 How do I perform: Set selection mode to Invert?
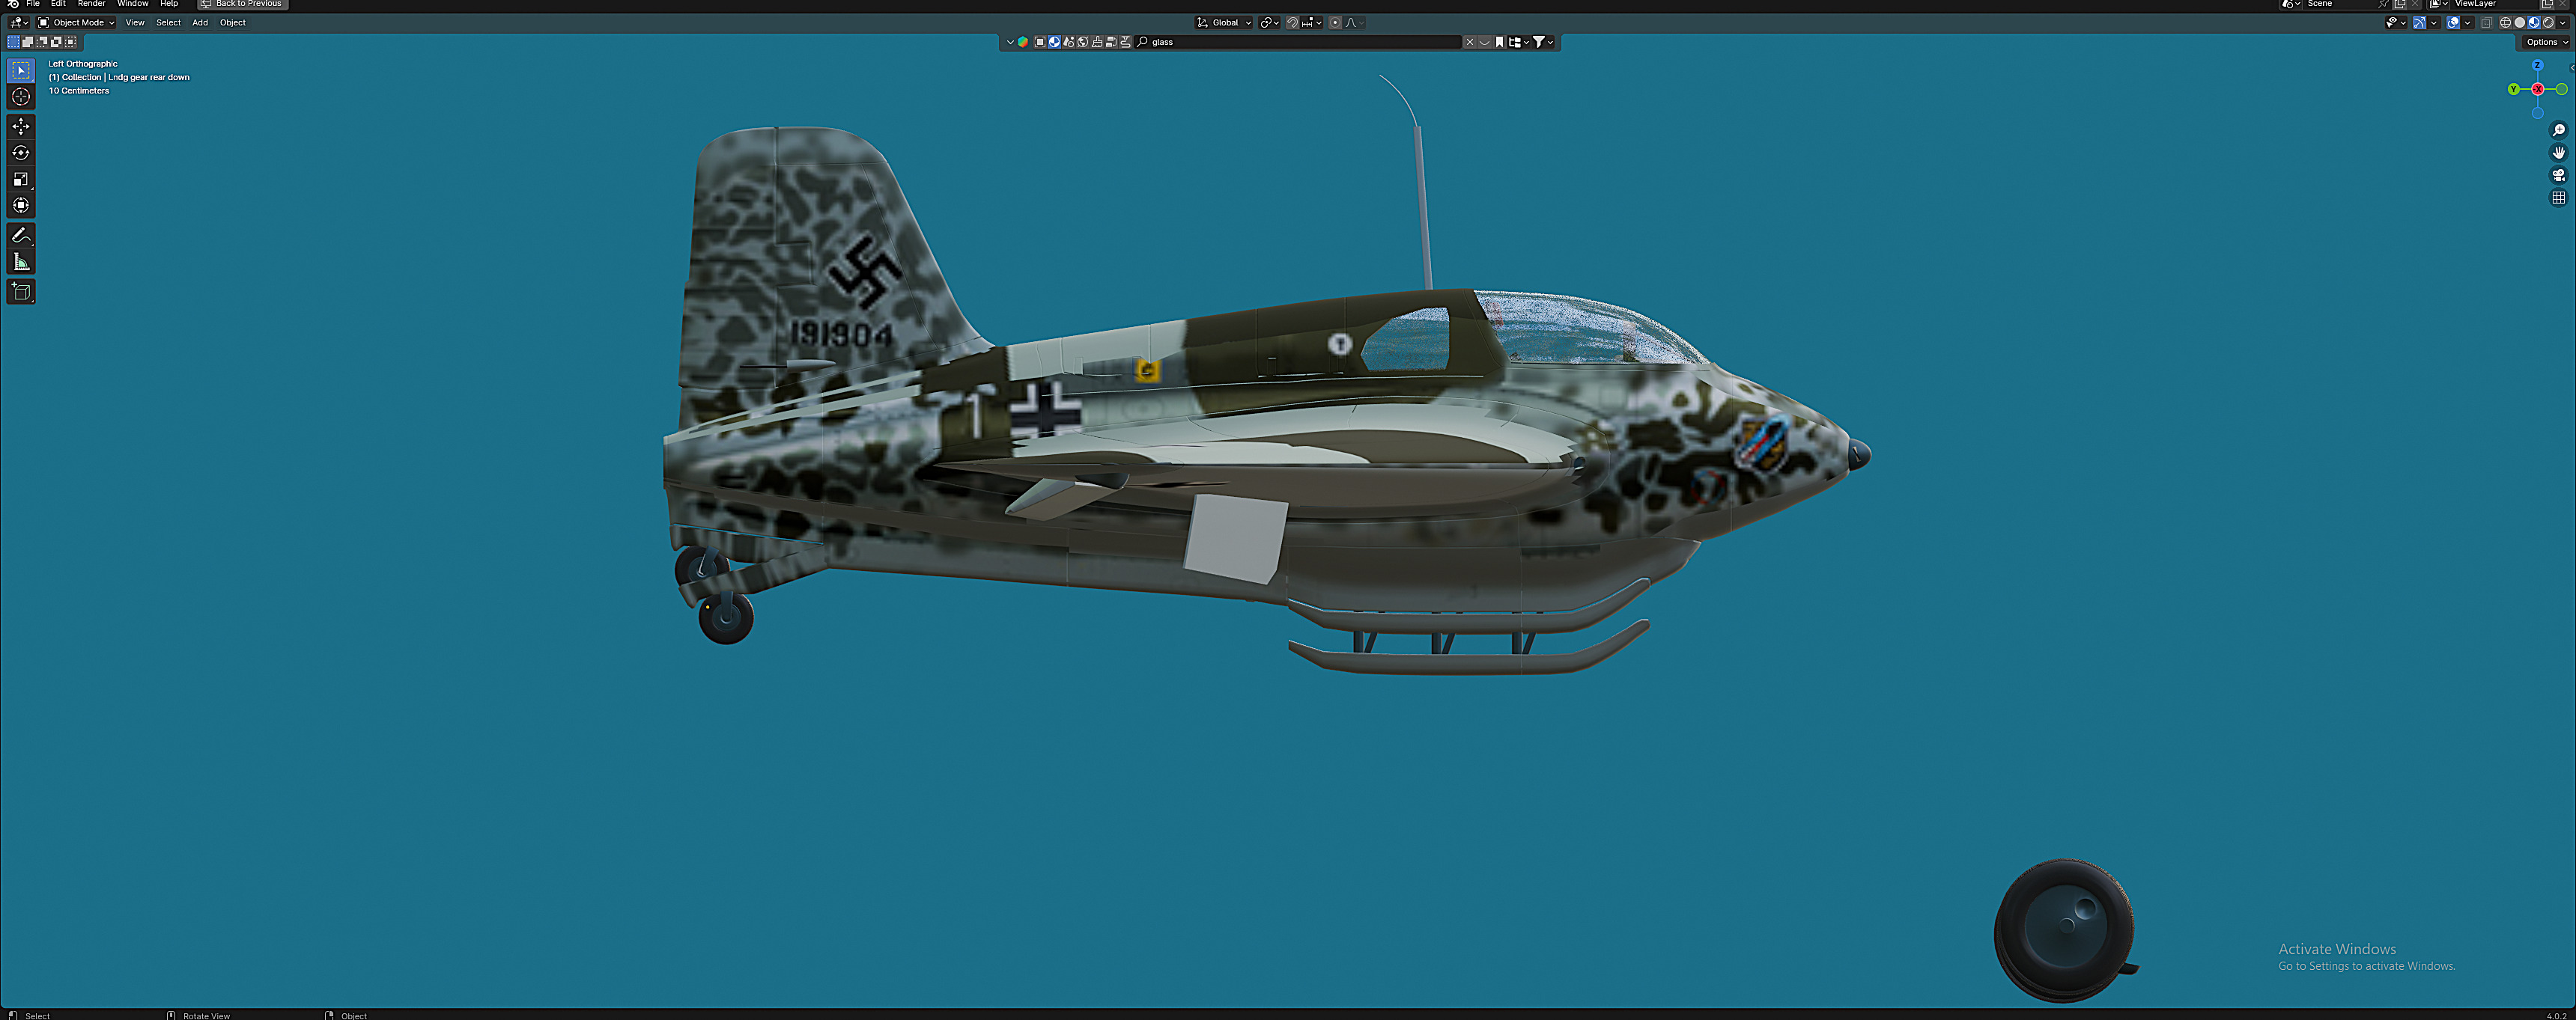pyautogui.click(x=56, y=42)
